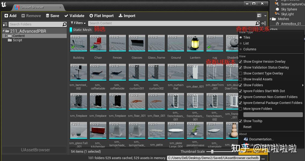Toggle Ignore External Package Content Folders
Viewport: 305px width, 161px height.
click(241, 103)
